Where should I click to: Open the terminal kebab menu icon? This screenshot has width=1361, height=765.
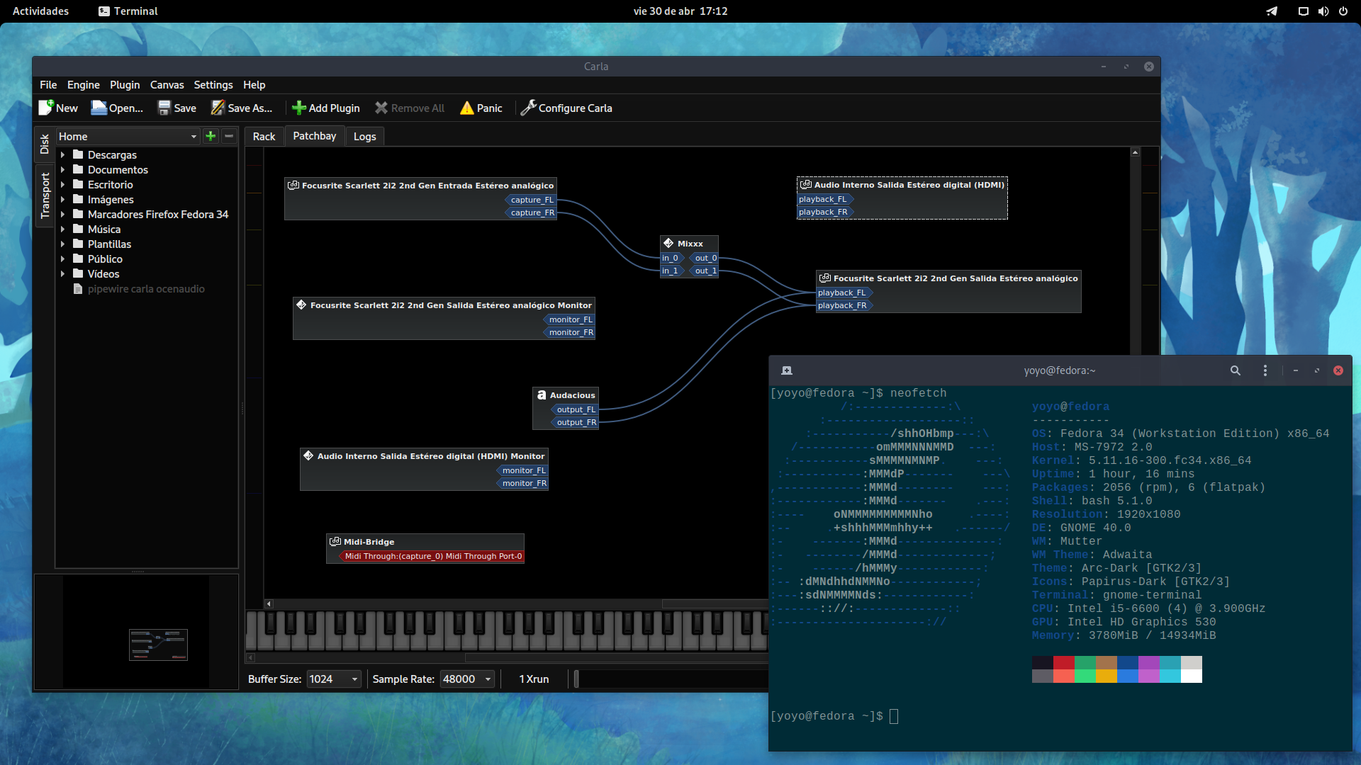[x=1265, y=370]
